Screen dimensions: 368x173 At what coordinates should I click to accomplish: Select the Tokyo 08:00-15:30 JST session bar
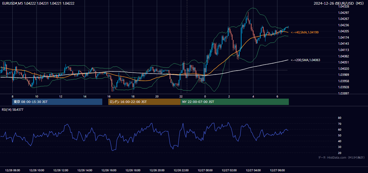[57, 102]
